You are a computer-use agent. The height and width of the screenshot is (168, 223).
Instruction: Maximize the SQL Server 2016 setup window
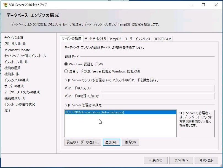[203, 5]
